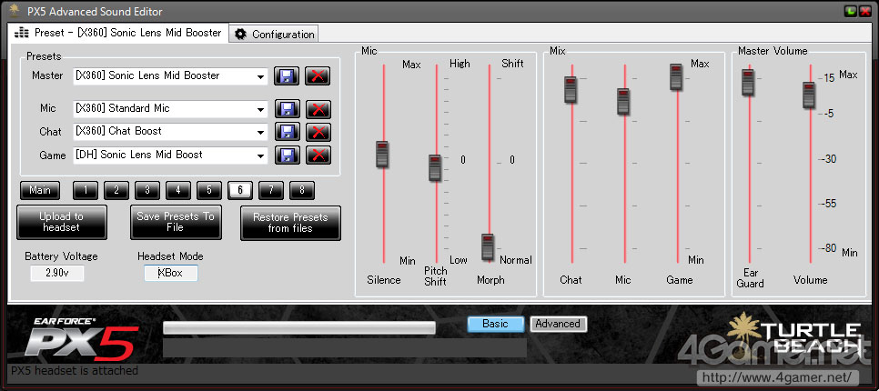Save the Chat preset with floppy icon

287,132
